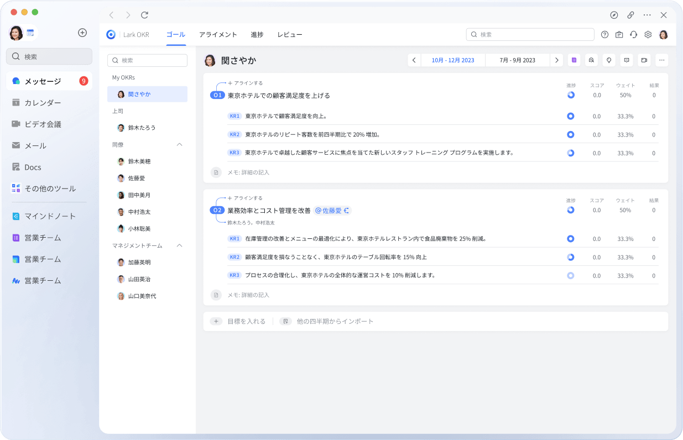The image size is (683, 440).
Task: Open the settings gear in the header
Action: click(x=648, y=34)
